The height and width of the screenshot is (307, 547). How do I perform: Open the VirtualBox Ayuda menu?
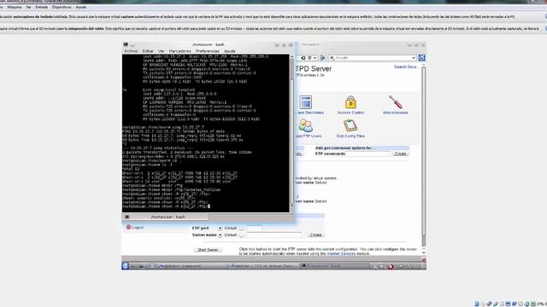(81, 7)
